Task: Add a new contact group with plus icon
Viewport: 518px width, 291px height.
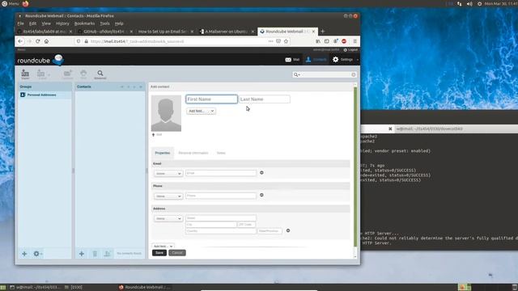Action: click(x=24, y=254)
